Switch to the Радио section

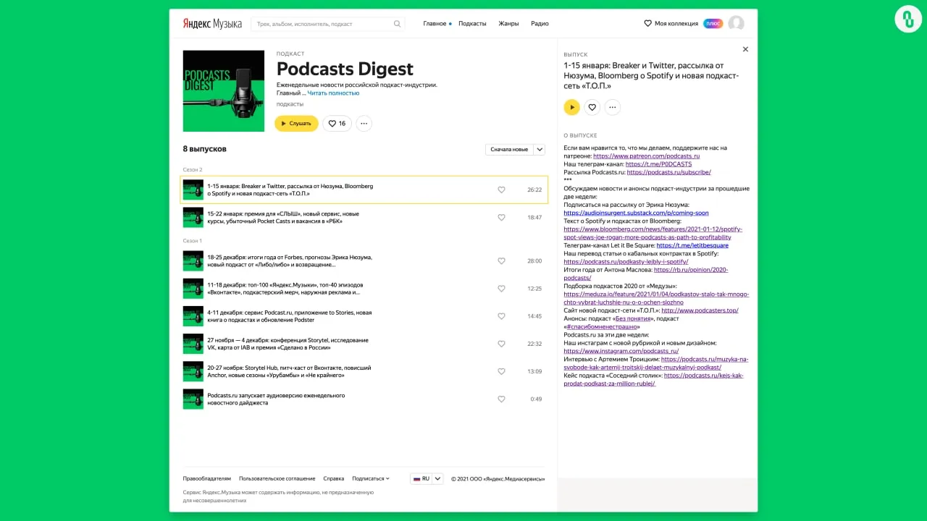point(540,24)
